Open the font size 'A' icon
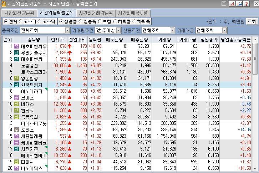The image size is (259, 173). click(x=232, y=4)
